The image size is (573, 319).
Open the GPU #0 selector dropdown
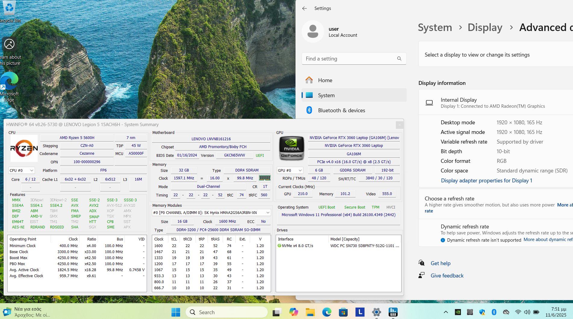click(x=290, y=170)
